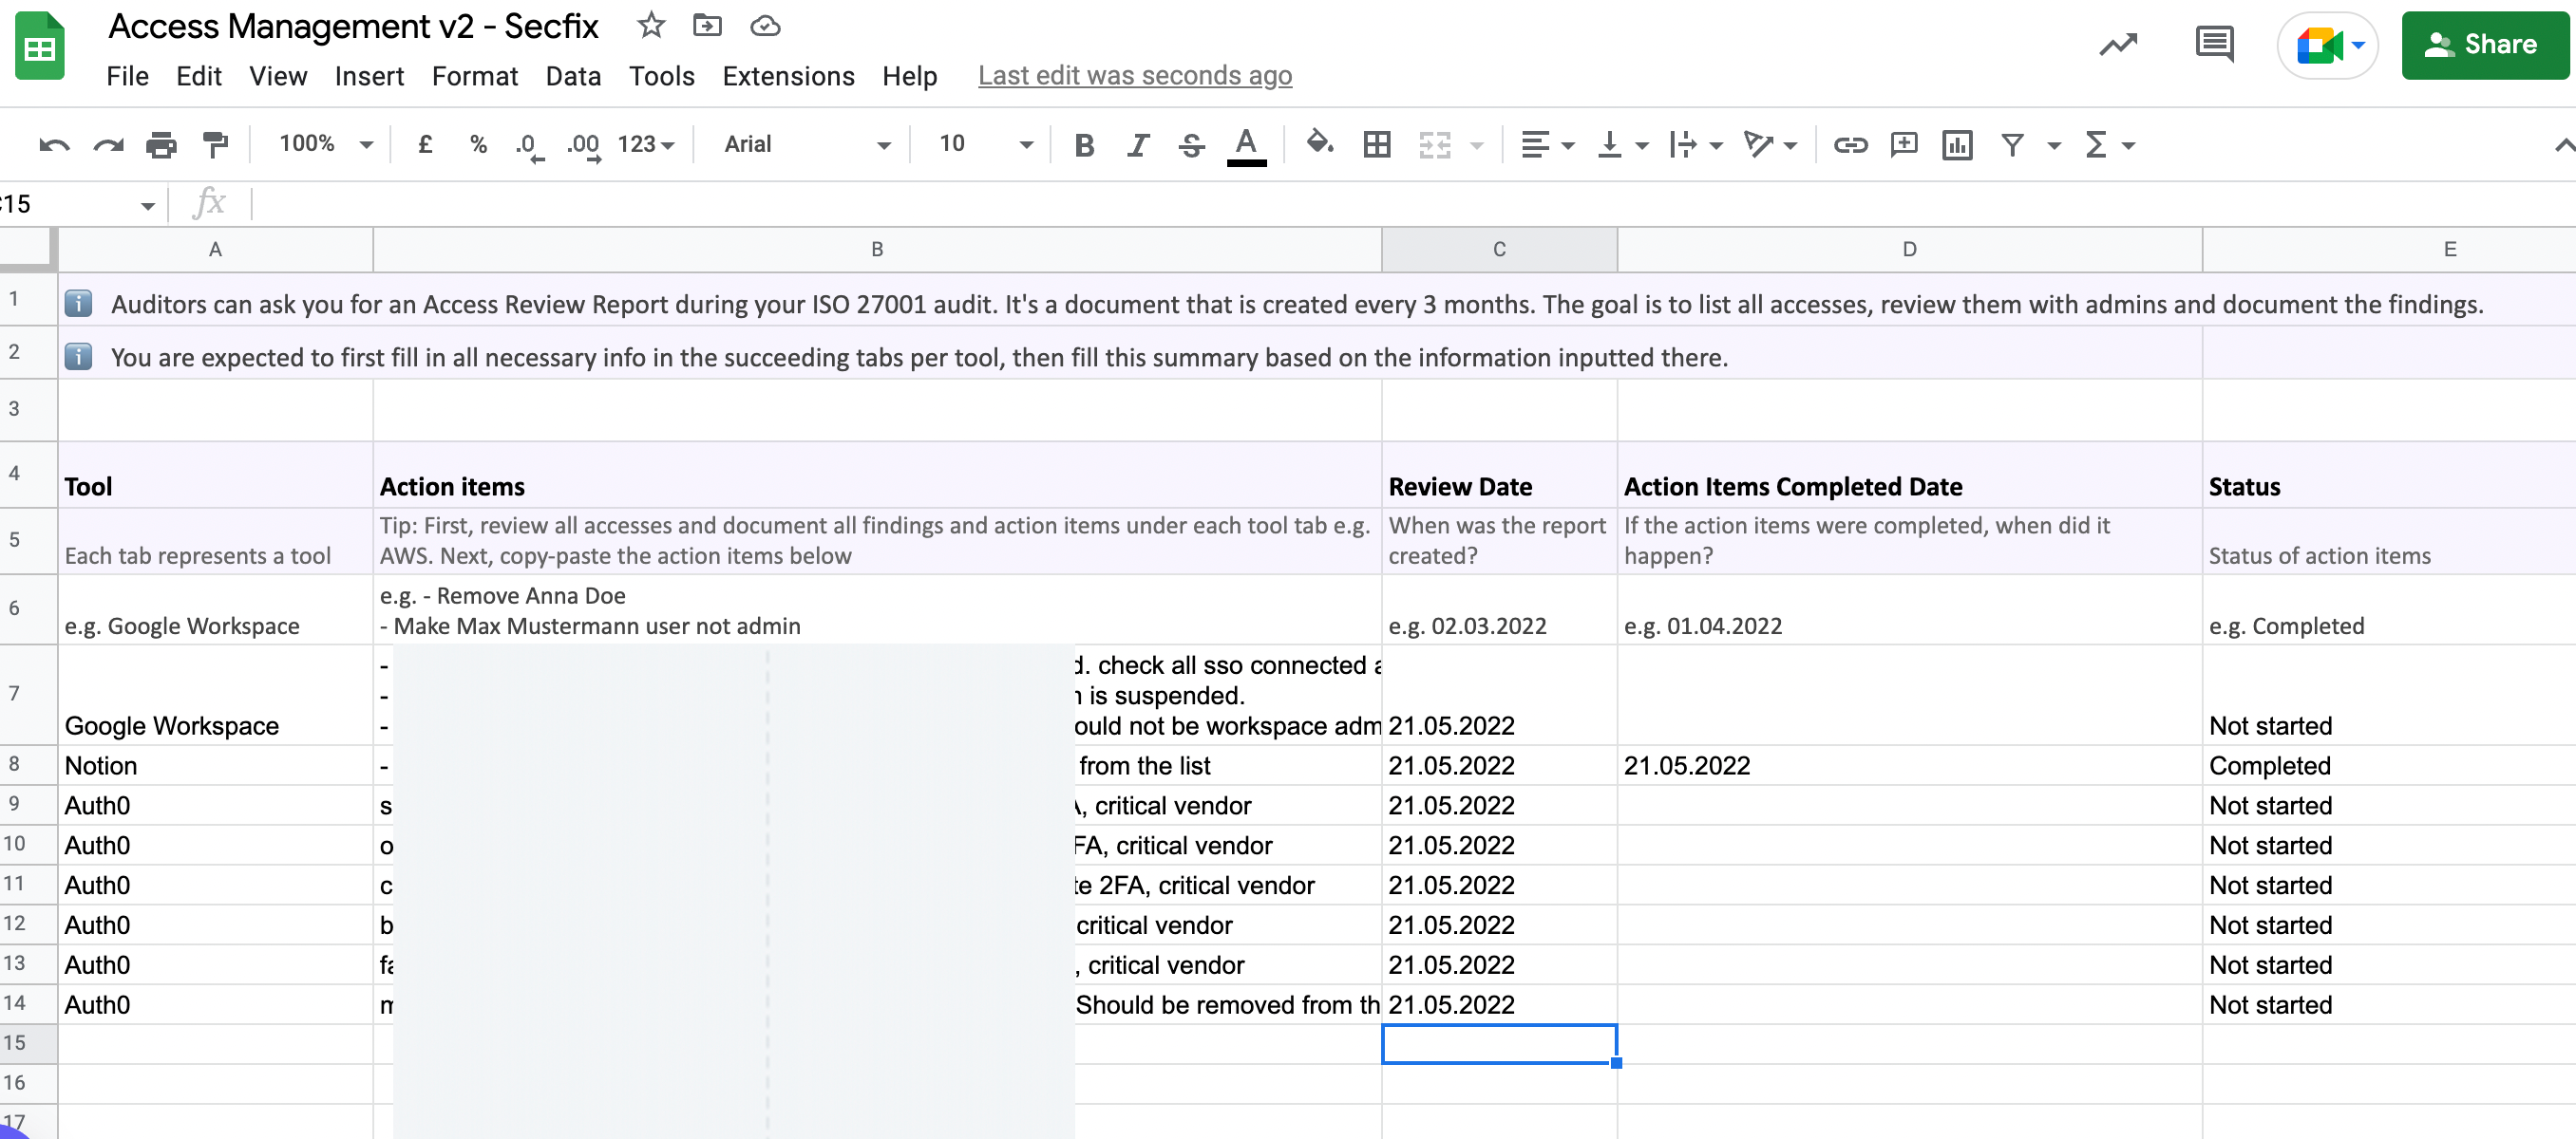Viewport: 2576px width, 1139px height.
Task: Create a filter with funnel icon
Action: tap(2012, 145)
